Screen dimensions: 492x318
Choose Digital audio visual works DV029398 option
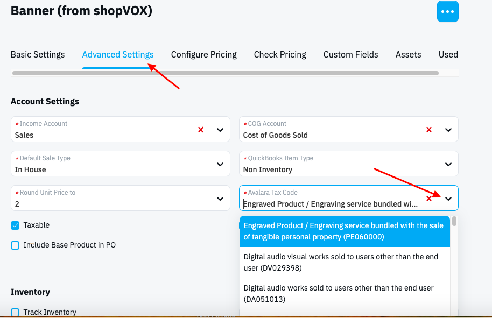[x=345, y=263]
